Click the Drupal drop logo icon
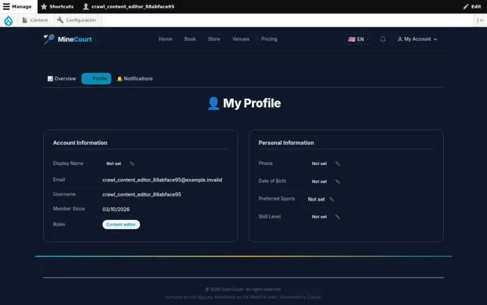This screenshot has height=305, width=487. (x=8, y=20)
